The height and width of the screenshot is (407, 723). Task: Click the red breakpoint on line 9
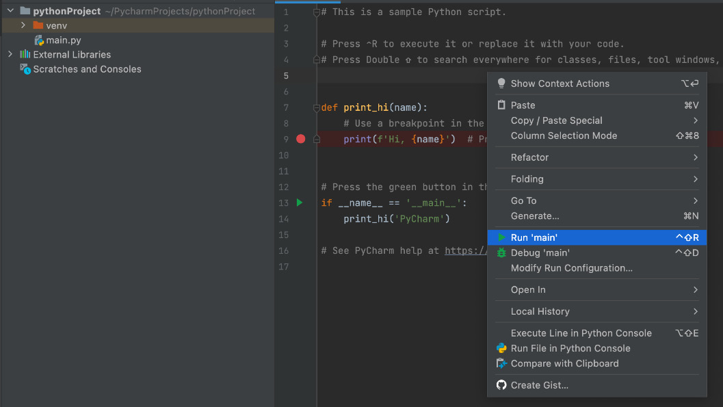click(301, 139)
